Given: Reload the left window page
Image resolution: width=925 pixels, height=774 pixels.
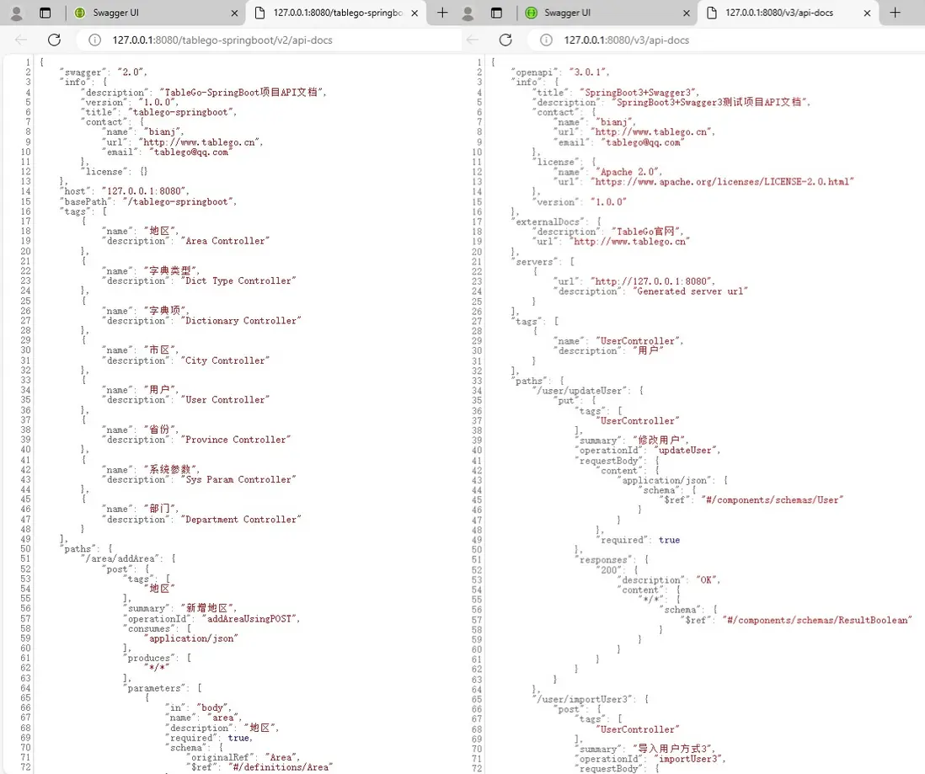Looking at the screenshot, I should pos(54,40).
